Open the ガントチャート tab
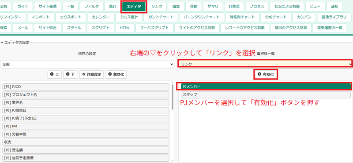This screenshot has height=163, width=353. (x=161, y=17)
